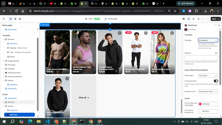Open browser downloads icon

205,11
